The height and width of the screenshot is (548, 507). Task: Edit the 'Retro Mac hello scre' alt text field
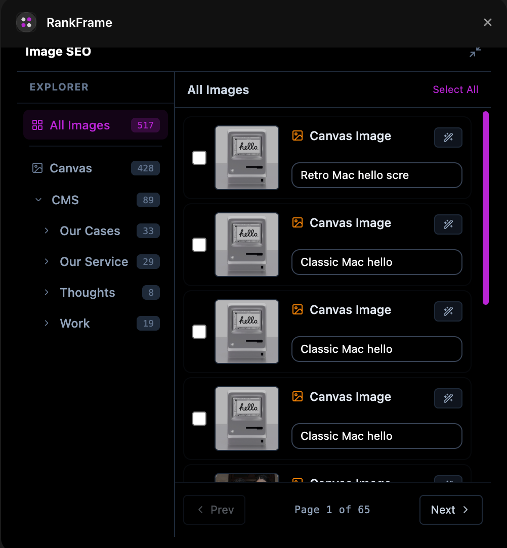[x=376, y=175]
